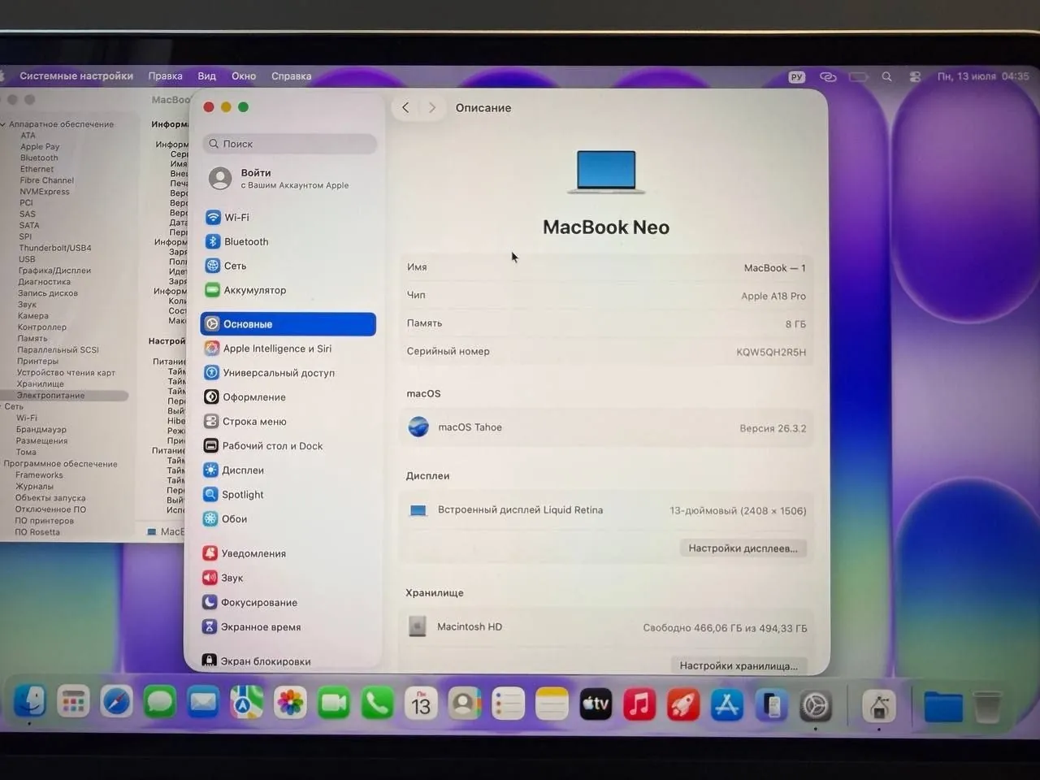Screen dimensions: 1040x780
Task: Open Control Center in the menu bar
Action: 915,76
